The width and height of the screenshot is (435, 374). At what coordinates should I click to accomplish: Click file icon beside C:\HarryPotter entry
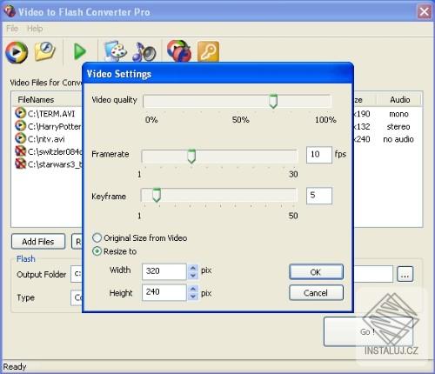tap(20, 125)
